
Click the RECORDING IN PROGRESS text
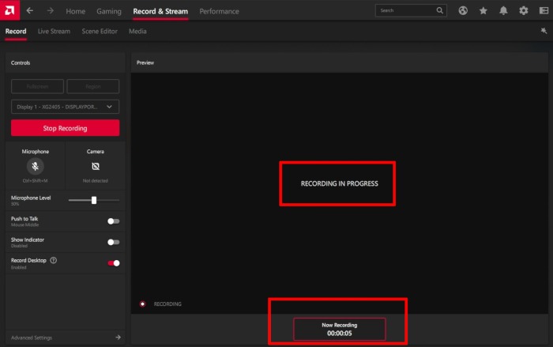tap(339, 183)
